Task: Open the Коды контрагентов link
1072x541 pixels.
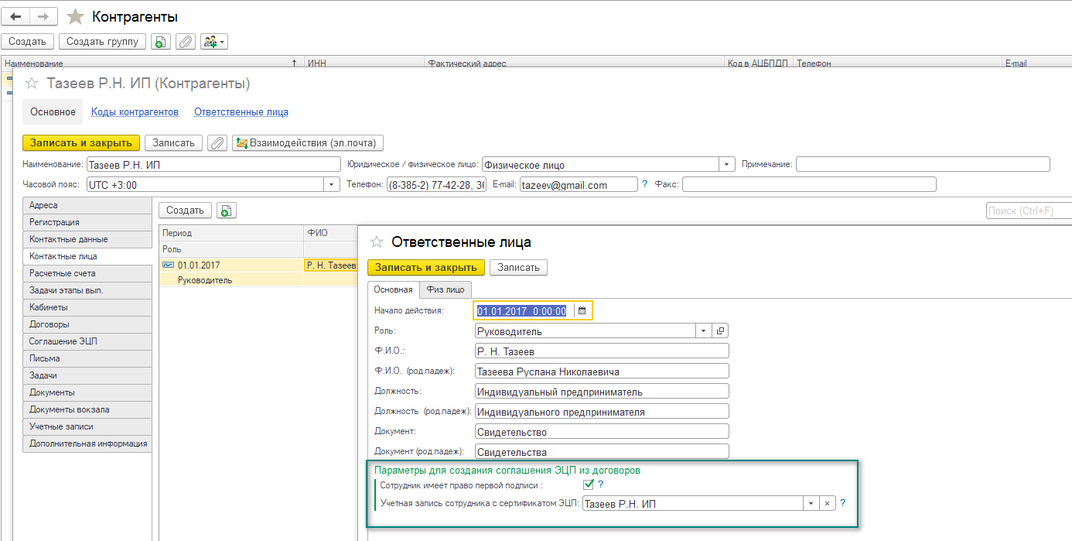Action: tap(135, 112)
